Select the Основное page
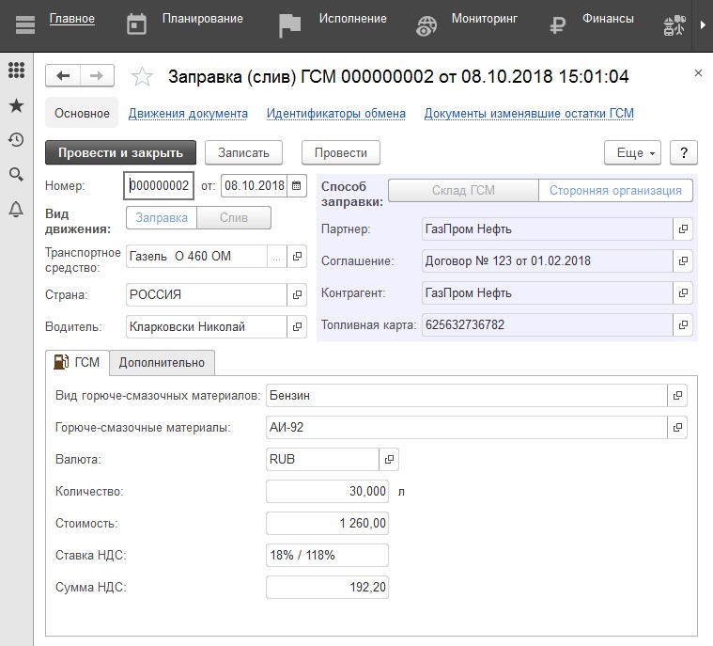The image size is (713, 646). [x=82, y=113]
